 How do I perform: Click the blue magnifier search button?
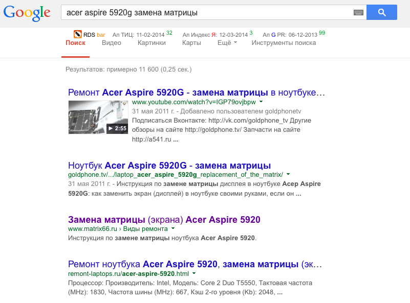(382, 12)
